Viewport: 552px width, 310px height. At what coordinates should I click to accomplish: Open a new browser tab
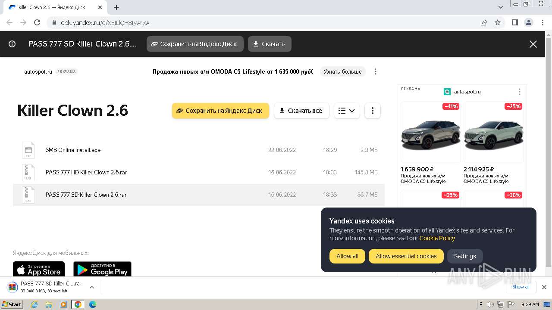click(x=116, y=7)
